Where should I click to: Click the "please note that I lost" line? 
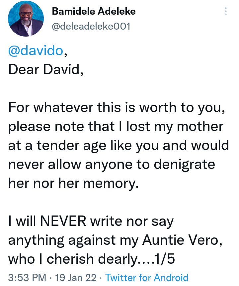tap(116, 126)
